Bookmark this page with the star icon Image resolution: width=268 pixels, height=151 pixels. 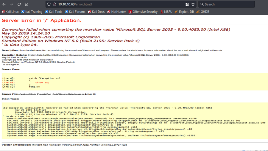pyautogui.click(x=193, y=4)
